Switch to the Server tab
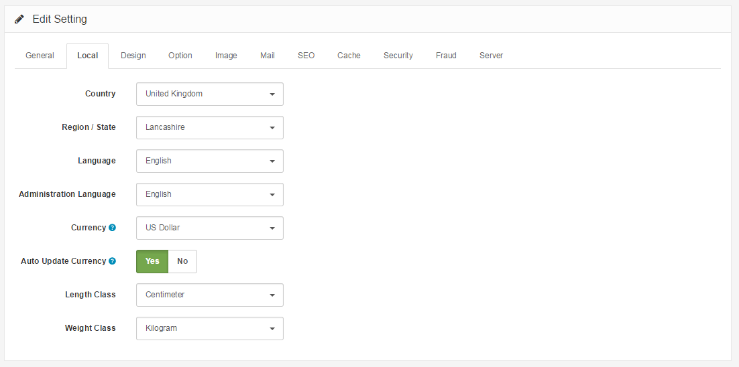739x367 pixels. 491,56
